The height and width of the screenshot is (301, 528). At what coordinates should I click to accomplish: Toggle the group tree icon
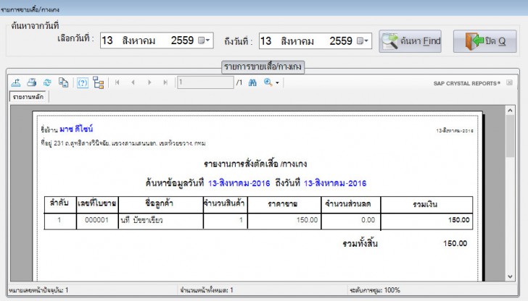(99, 82)
